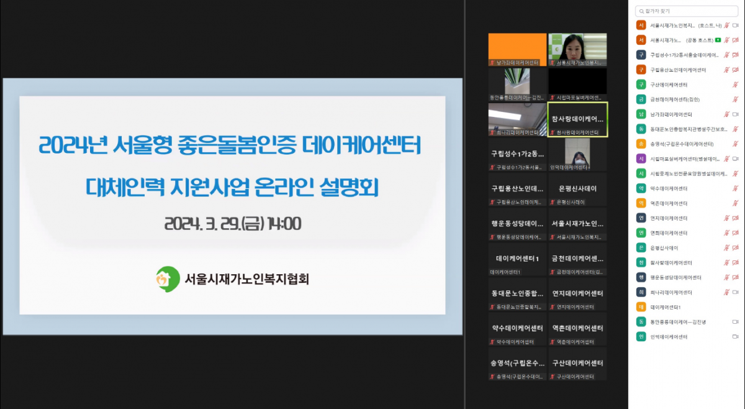The height and width of the screenshot is (409, 745).
Task: Select 송영석(구립온수데이케어센터) in participant list
Action: click(682, 144)
